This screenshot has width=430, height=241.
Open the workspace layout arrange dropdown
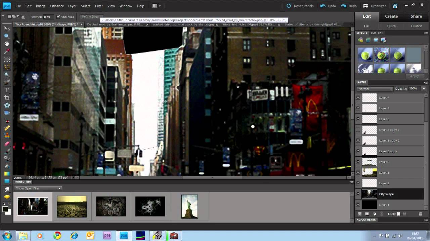[157, 6]
